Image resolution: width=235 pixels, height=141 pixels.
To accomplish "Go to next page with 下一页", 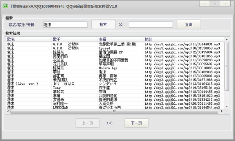I will pyautogui.click(x=137, y=123).
